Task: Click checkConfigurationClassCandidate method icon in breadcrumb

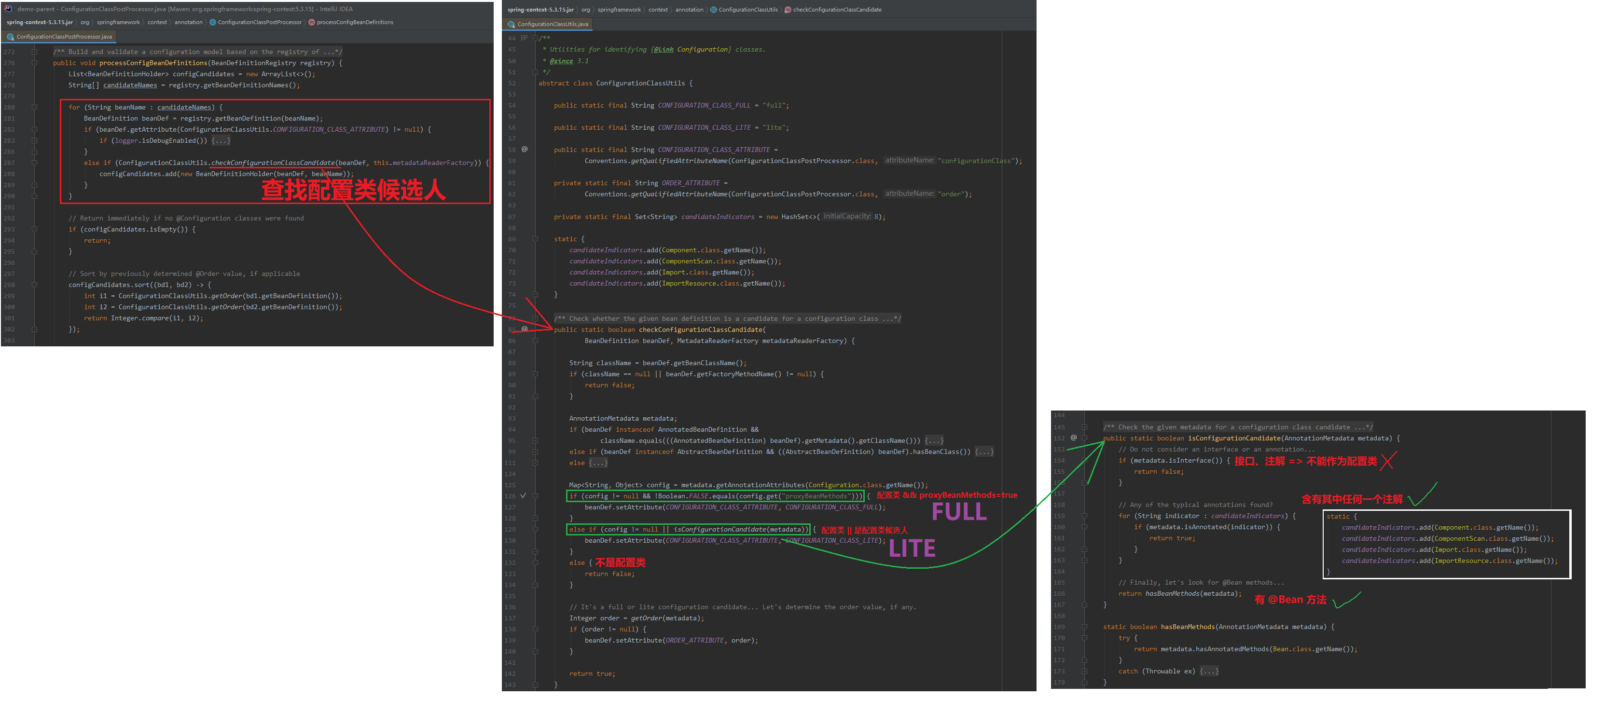Action: point(788,10)
